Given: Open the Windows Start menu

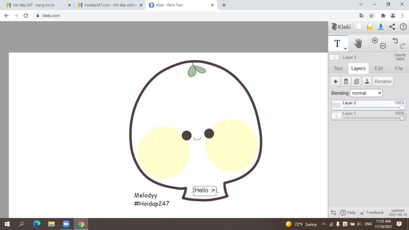Looking at the screenshot, I should [7, 224].
